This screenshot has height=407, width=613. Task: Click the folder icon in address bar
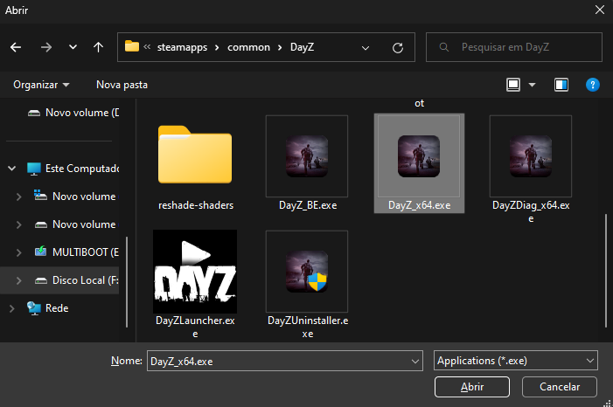132,46
